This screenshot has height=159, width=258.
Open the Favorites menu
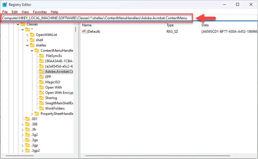[40, 12]
